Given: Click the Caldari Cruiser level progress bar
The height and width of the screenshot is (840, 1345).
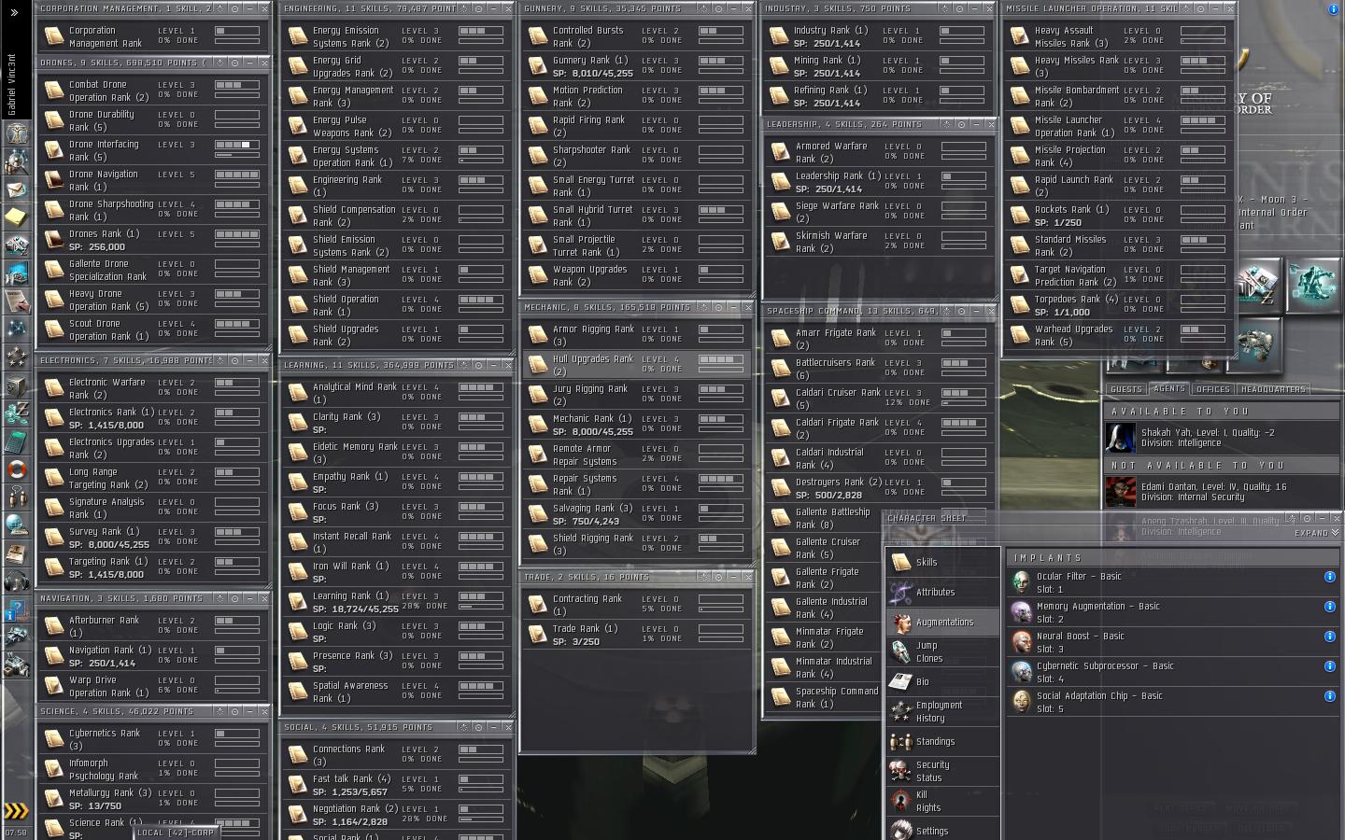Looking at the screenshot, I should (964, 393).
